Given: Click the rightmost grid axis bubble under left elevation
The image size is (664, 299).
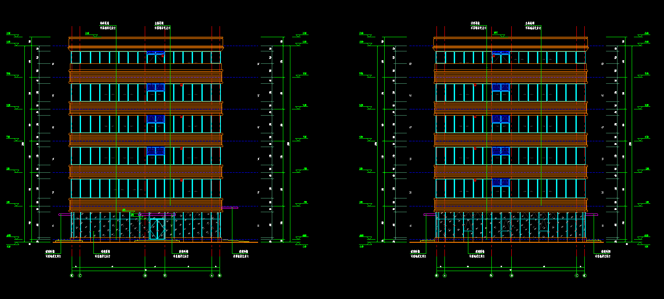Looking at the screenshot, I should pos(220,276).
